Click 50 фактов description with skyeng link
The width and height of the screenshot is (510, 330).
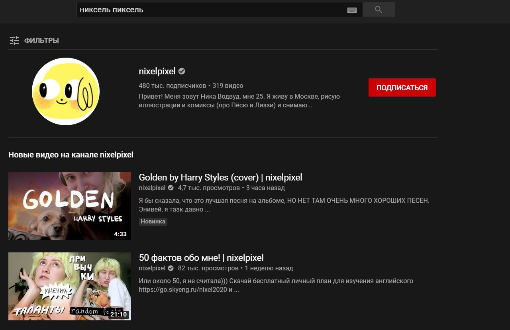pyautogui.click(x=276, y=285)
